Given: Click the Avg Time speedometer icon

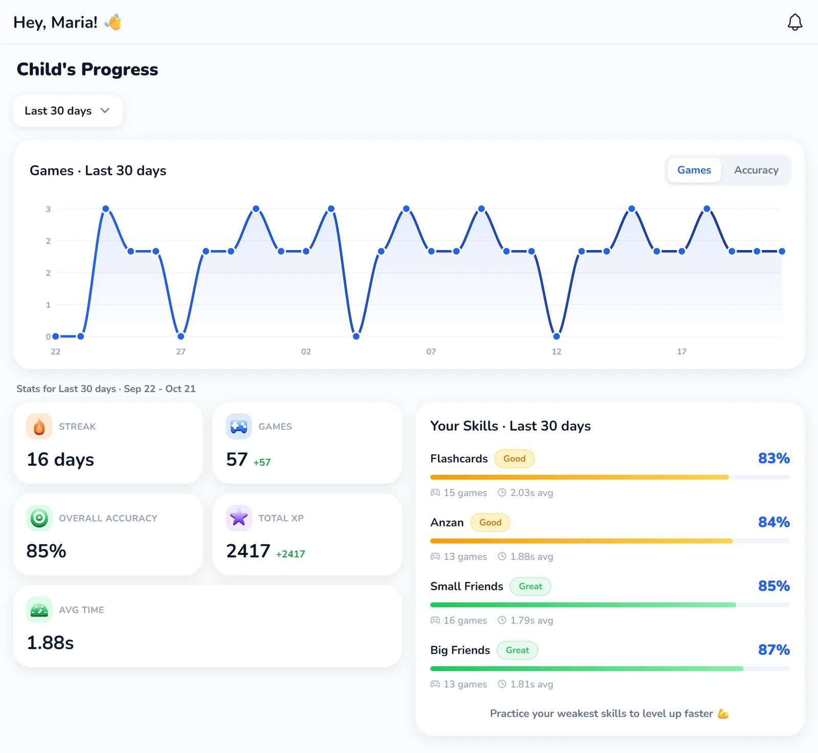Looking at the screenshot, I should [39, 609].
